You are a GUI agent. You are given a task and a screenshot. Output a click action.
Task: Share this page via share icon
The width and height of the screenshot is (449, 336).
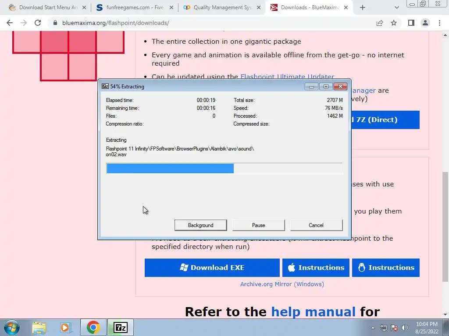380,23
